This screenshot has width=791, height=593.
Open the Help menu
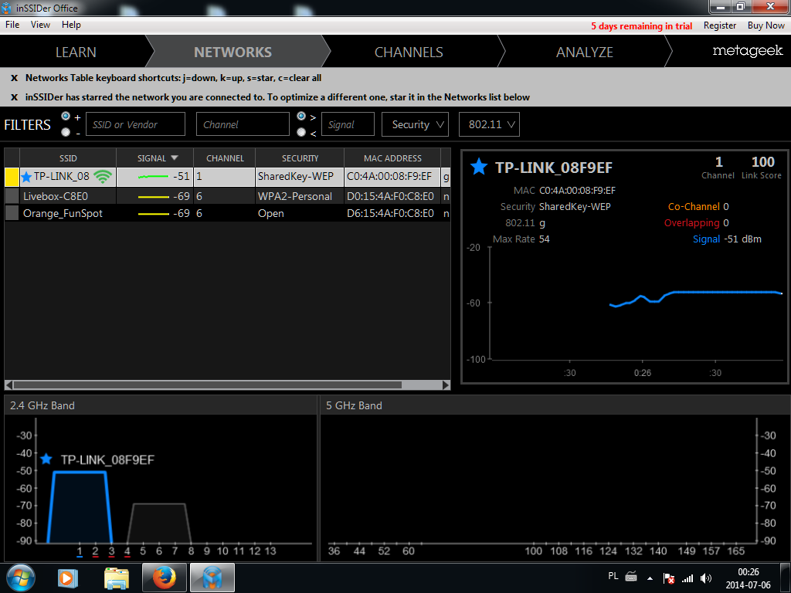tap(71, 25)
